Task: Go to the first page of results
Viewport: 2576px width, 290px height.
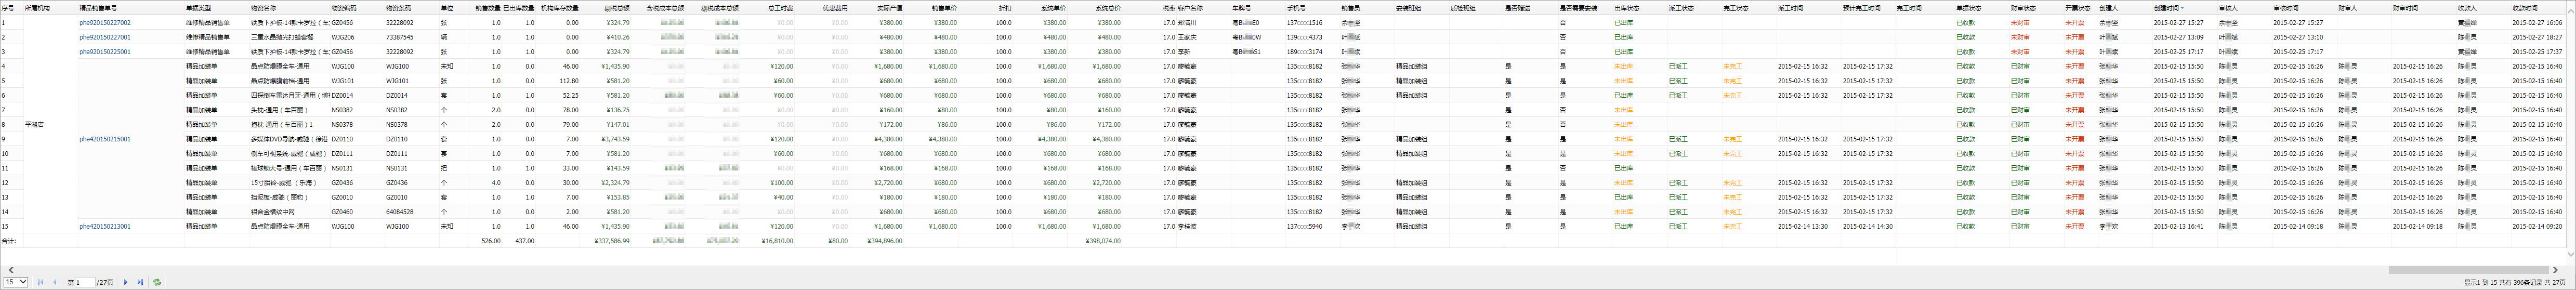Action: click(41, 283)
